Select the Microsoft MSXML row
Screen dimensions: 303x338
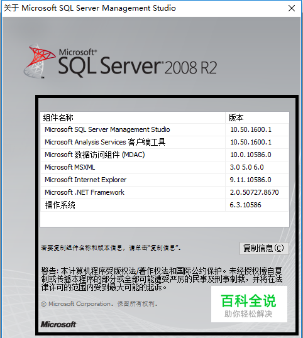pyautogui.click(x=165, y=167)
